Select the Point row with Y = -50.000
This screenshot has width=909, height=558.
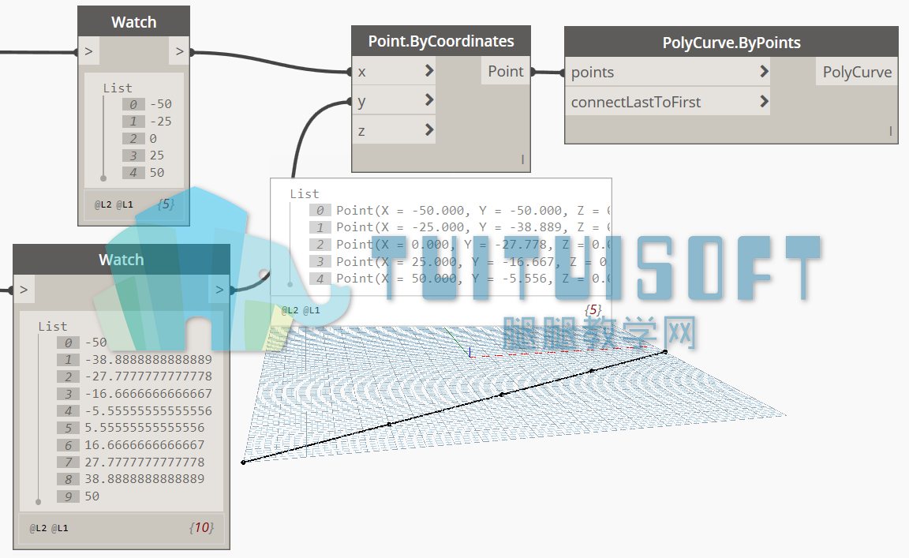point(473,211)
